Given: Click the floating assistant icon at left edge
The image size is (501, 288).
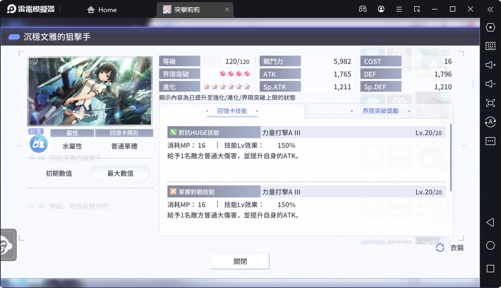Looking at the screenshot, I should point(8,245).
